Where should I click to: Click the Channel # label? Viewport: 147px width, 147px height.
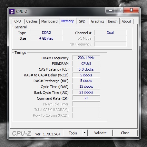pos(83,33)
